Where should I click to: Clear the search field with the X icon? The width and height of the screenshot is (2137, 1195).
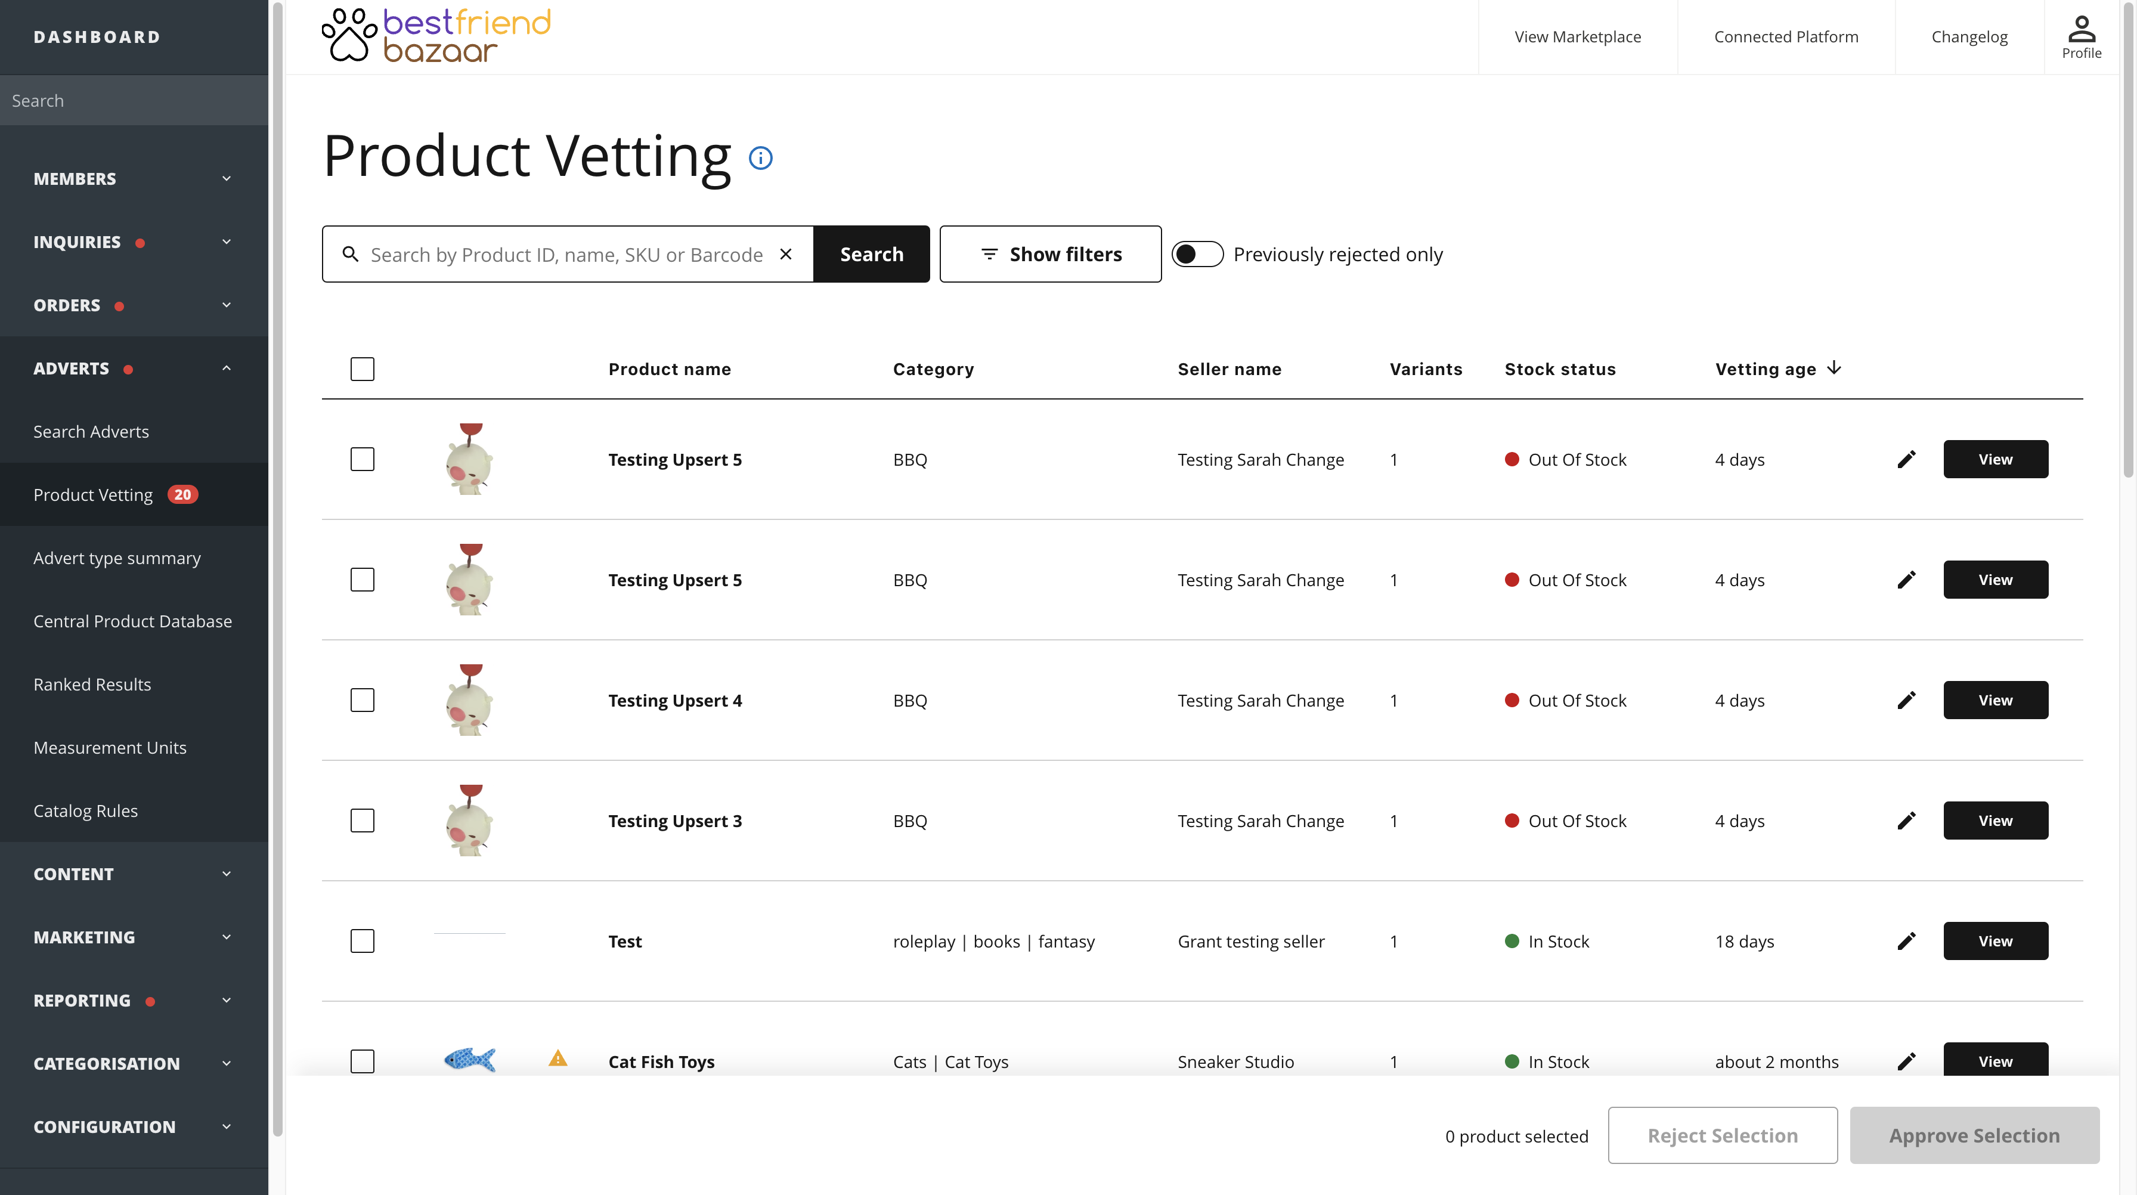point(786,254)
